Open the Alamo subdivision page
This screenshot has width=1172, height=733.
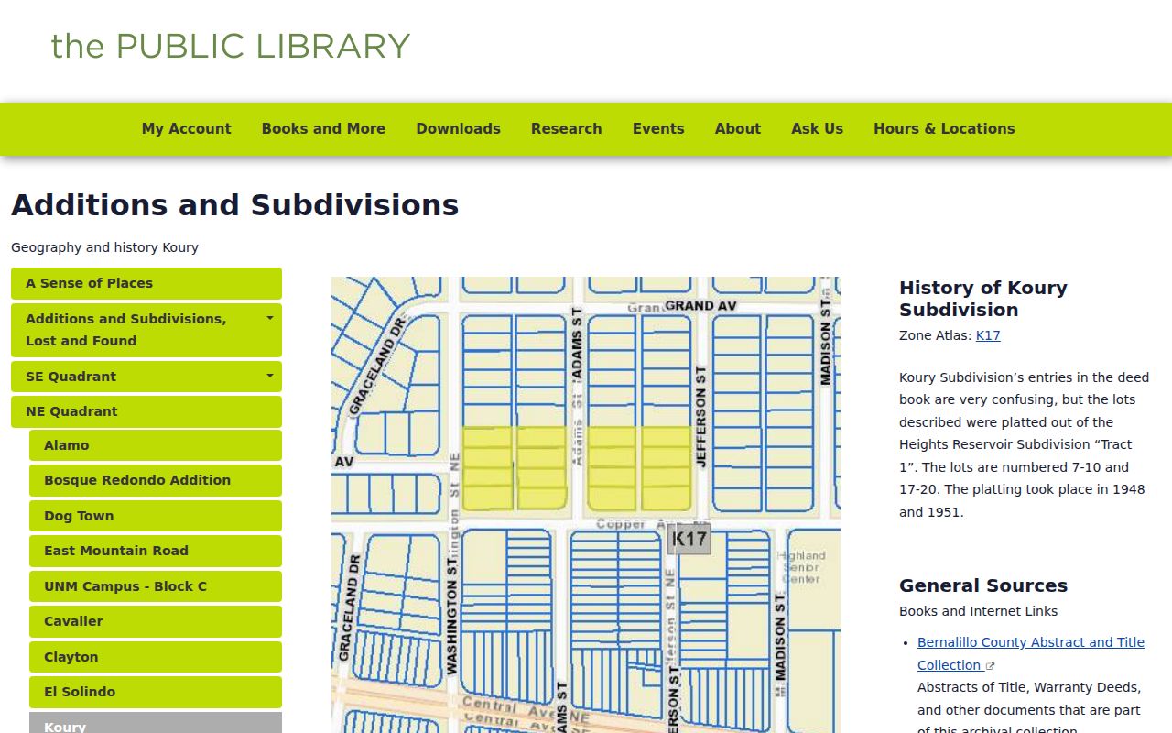tap(156, 445)
